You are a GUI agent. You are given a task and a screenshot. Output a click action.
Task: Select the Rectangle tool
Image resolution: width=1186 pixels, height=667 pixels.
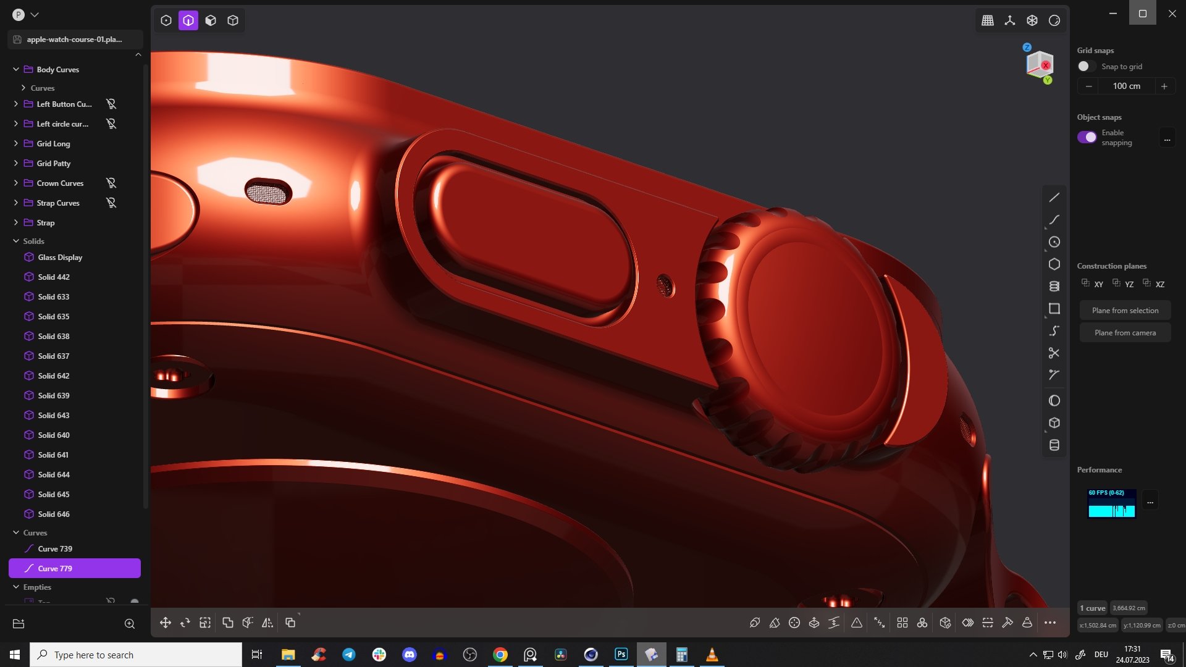click(x=1054, y=309)
